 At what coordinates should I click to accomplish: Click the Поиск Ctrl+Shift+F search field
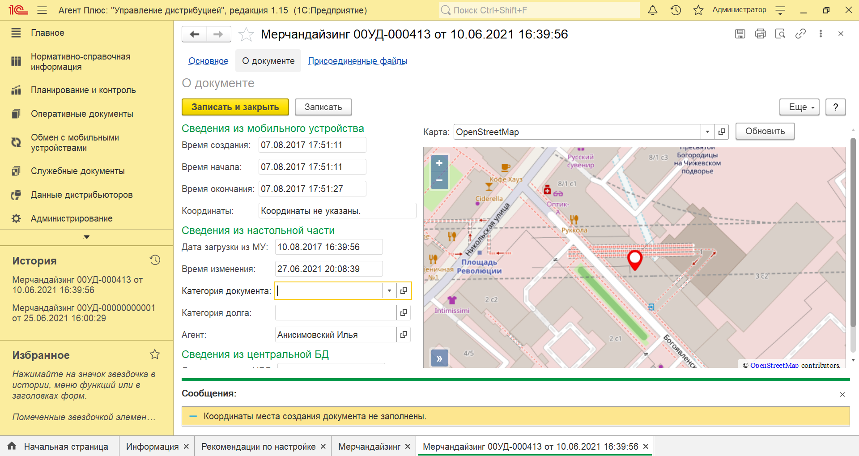click(539, 10)
